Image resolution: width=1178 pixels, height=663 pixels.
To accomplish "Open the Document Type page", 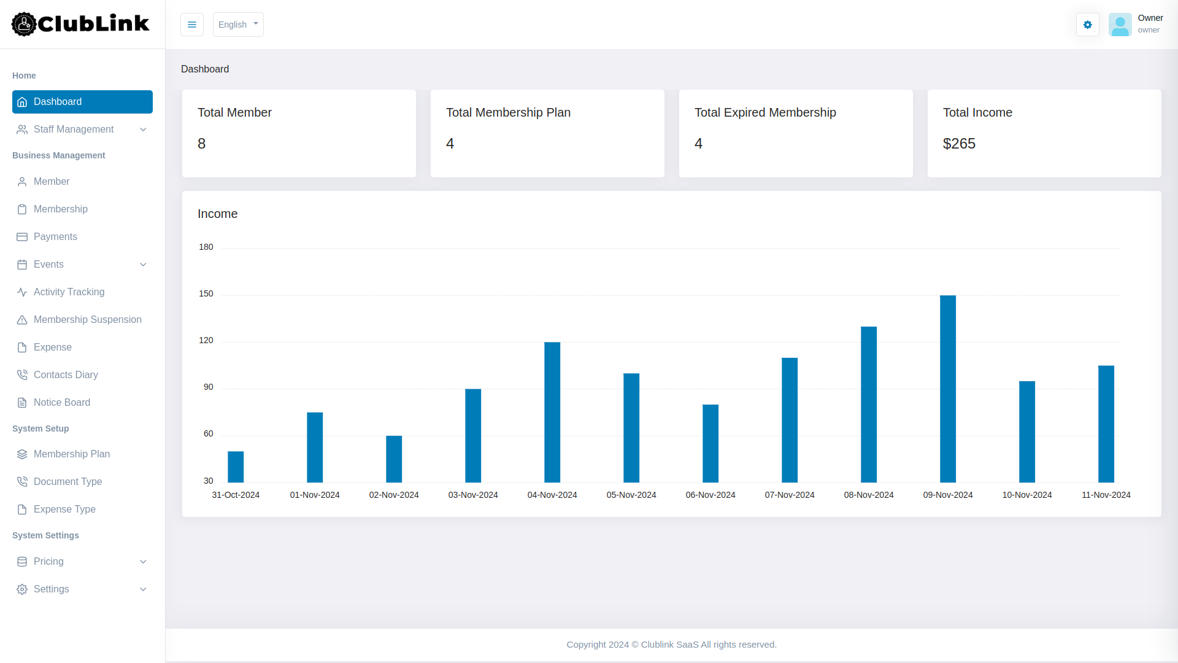I will click(x=68, y=481).
